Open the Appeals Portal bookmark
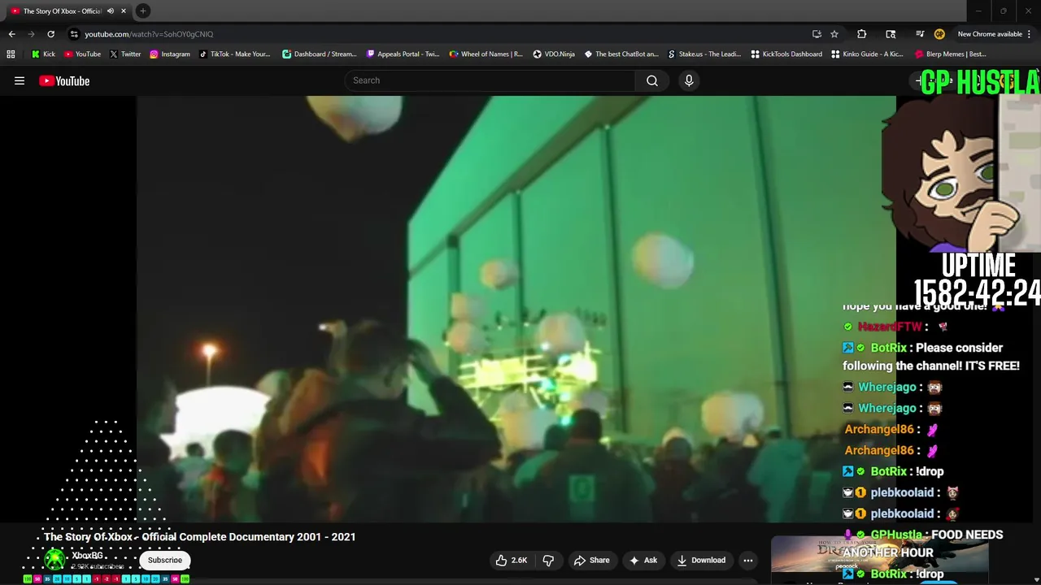The image size is (1041, 585). [403, 54]
